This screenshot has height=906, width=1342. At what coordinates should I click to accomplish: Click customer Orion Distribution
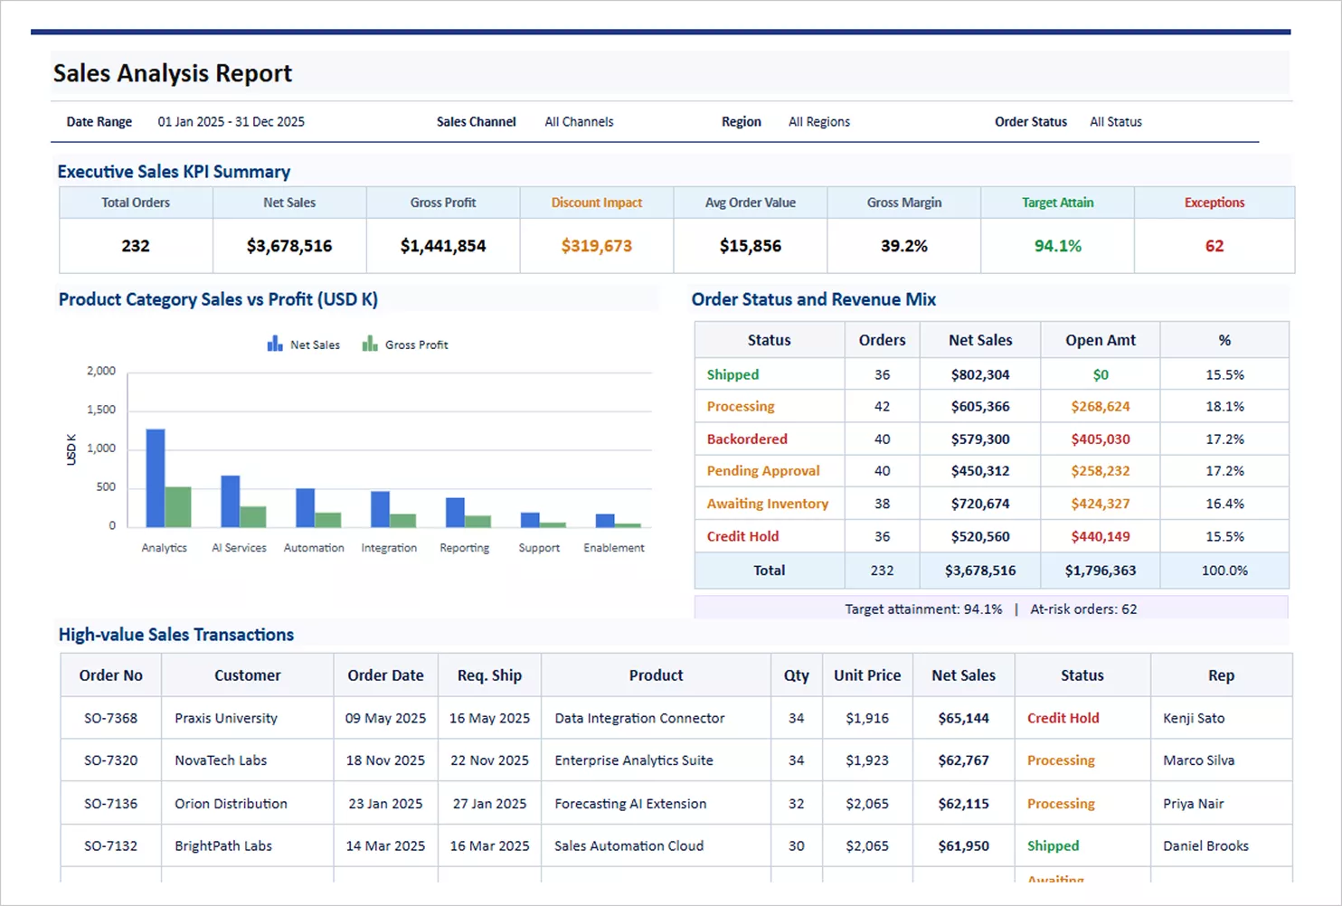point(231,804)
